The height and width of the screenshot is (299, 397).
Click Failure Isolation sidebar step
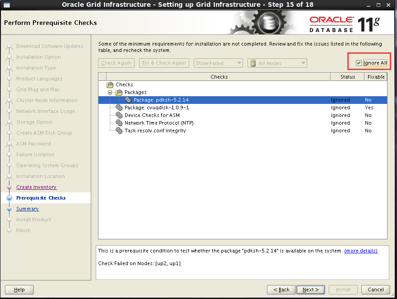pos(35,154)
